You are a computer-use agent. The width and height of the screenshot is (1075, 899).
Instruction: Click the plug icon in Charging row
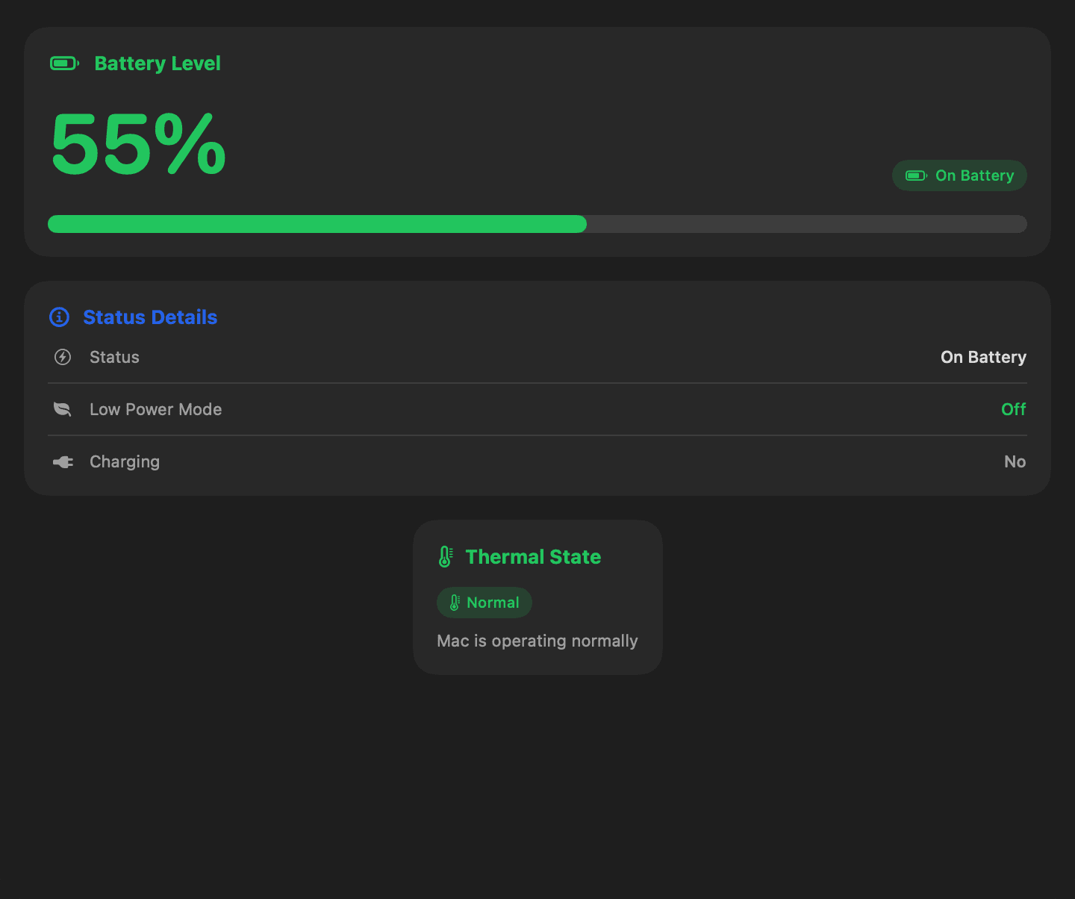tap(63, 462)
